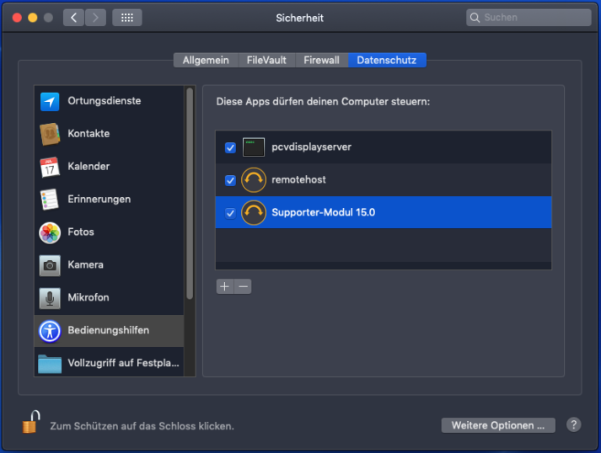Remove selected app with minus button
The height and width of the screenshot is (453, 601).
tap(243, 286)
